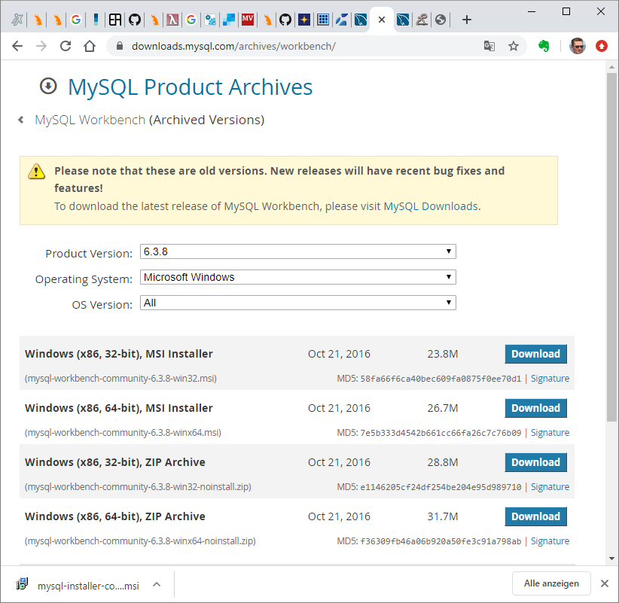The width and height of the screenshot is (619, 603).
Task: Navigate back with browser back arrow
Action: pyautogui.click(x=17, y=46)
